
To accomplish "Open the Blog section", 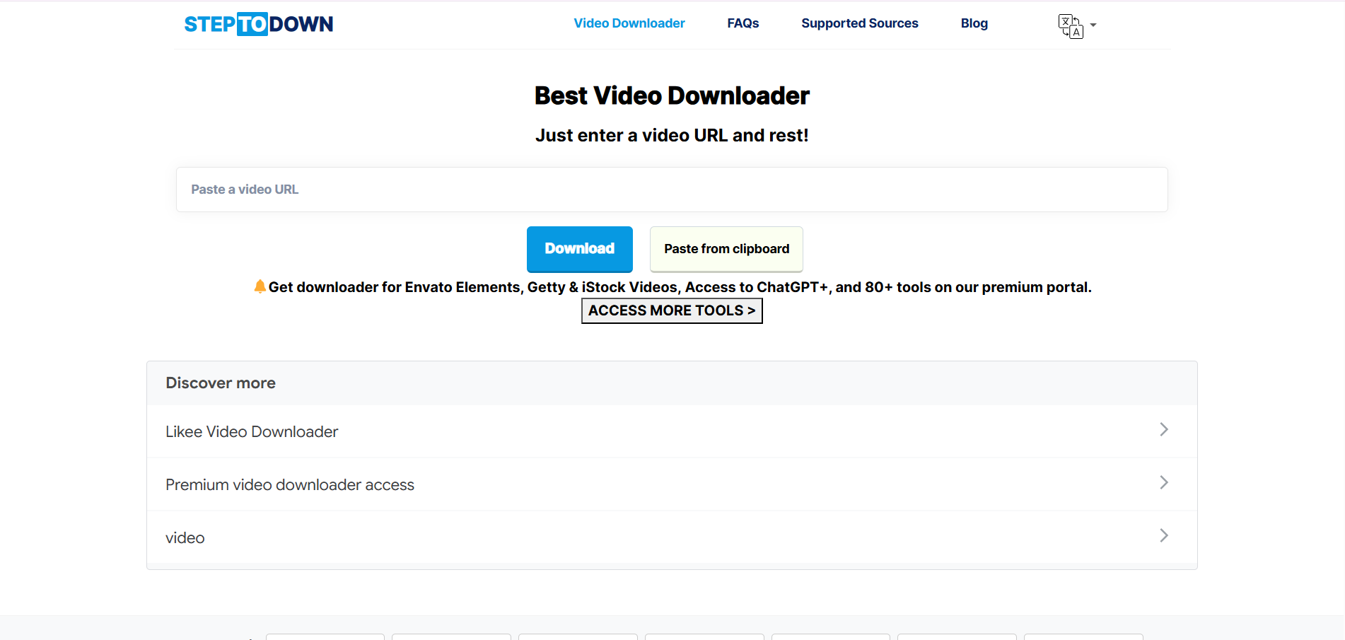I will click(x=974, y=23).
